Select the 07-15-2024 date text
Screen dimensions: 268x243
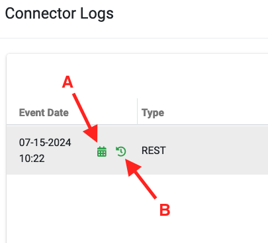[45, 143]
